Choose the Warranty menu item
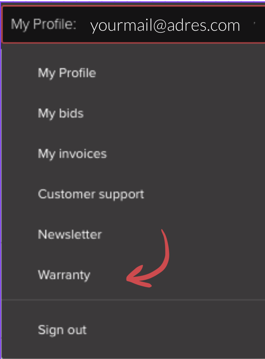The height and width of the screenshot is (359, 265). pos(64,275)
